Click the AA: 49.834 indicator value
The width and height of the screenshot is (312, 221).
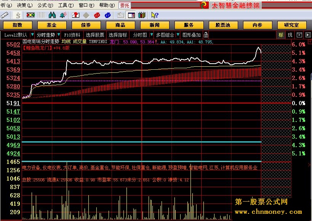(x=172, y=42)
